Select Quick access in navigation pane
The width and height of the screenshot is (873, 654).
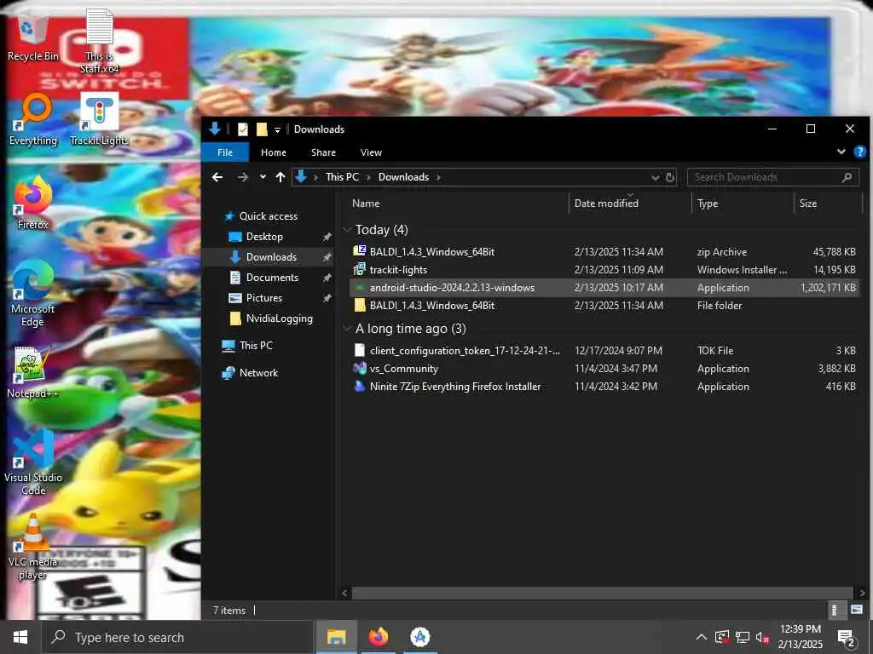[269, 216]
